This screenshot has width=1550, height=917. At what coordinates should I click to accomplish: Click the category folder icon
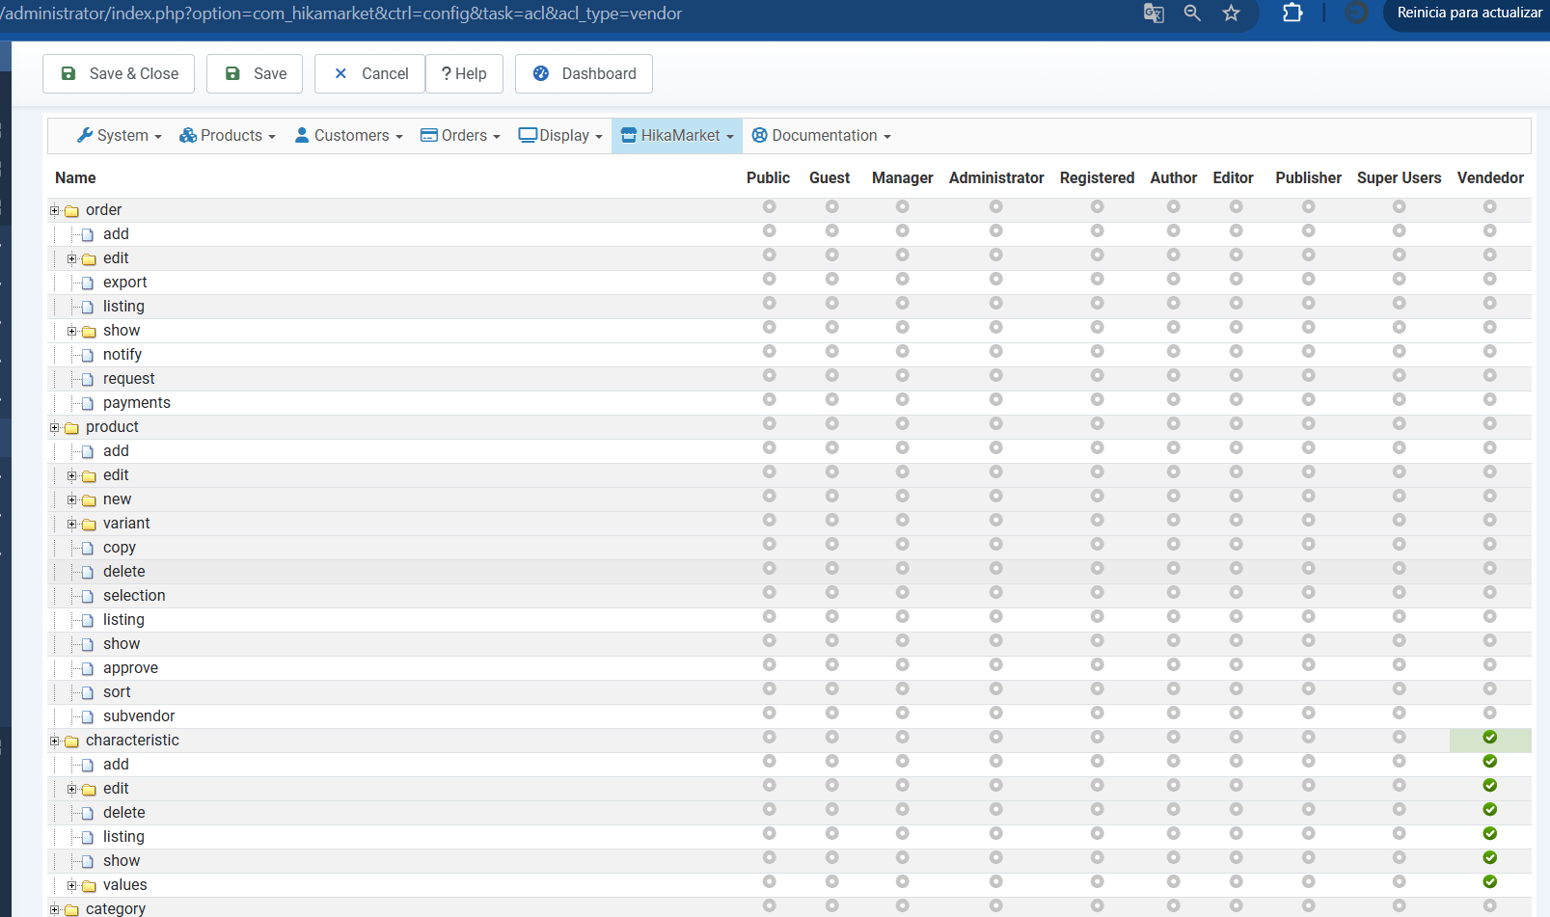point(71,909)
